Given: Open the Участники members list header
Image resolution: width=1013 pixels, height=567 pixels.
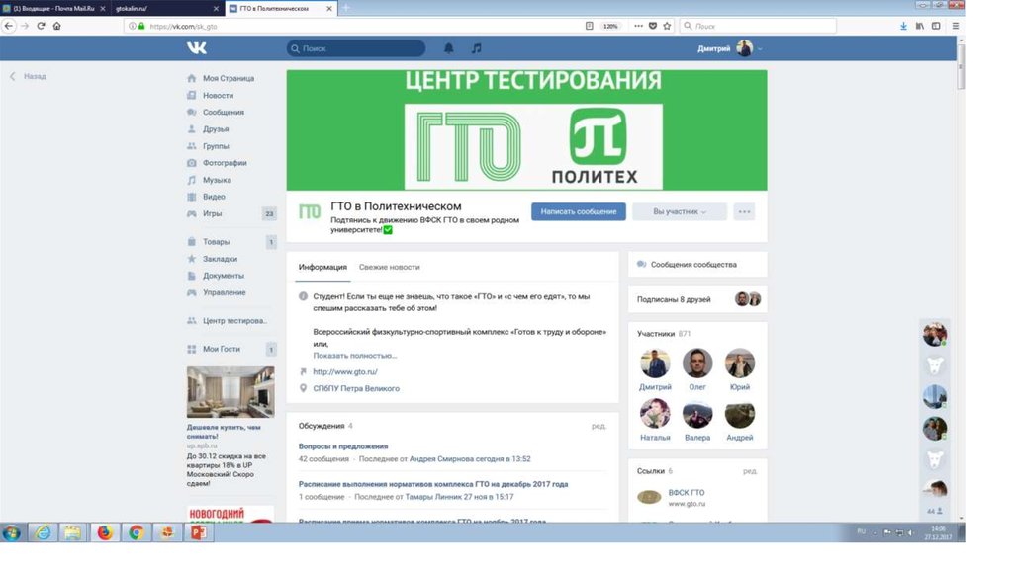Looking at the screenshot, I should click(663, 334).
